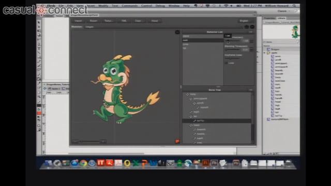
Task: Select the 'fall' behavior in Behavior List
Action: 203,48
